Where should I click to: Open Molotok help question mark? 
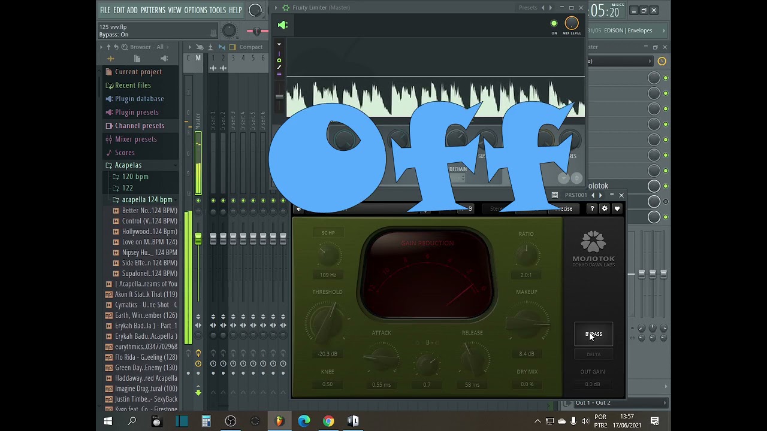click(592, 208)
